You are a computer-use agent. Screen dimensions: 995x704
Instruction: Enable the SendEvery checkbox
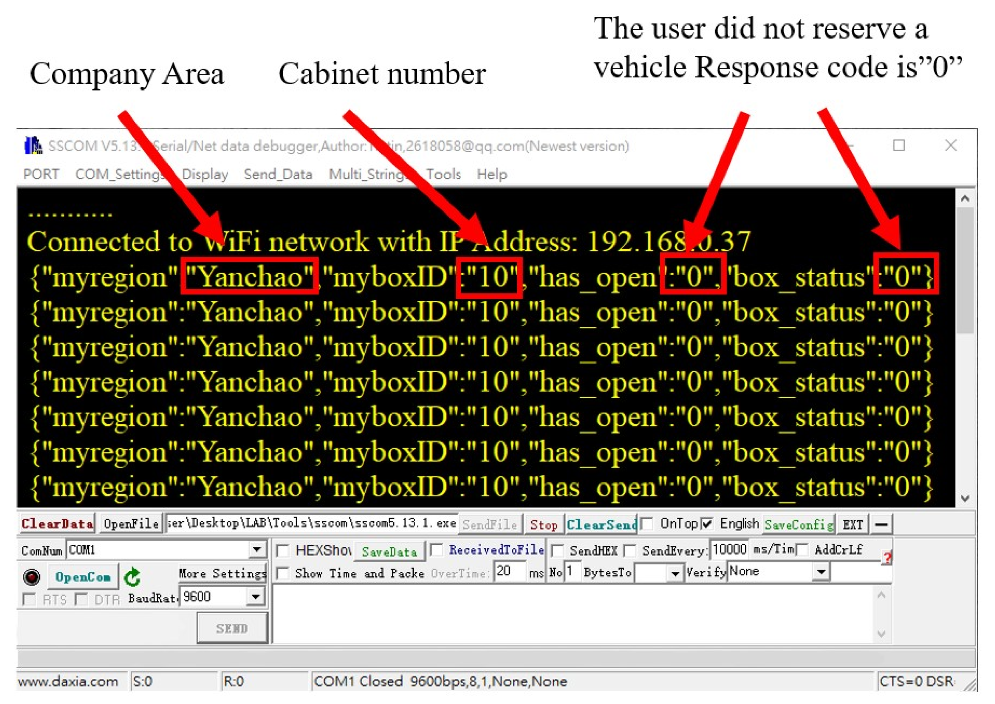[630, 551]
